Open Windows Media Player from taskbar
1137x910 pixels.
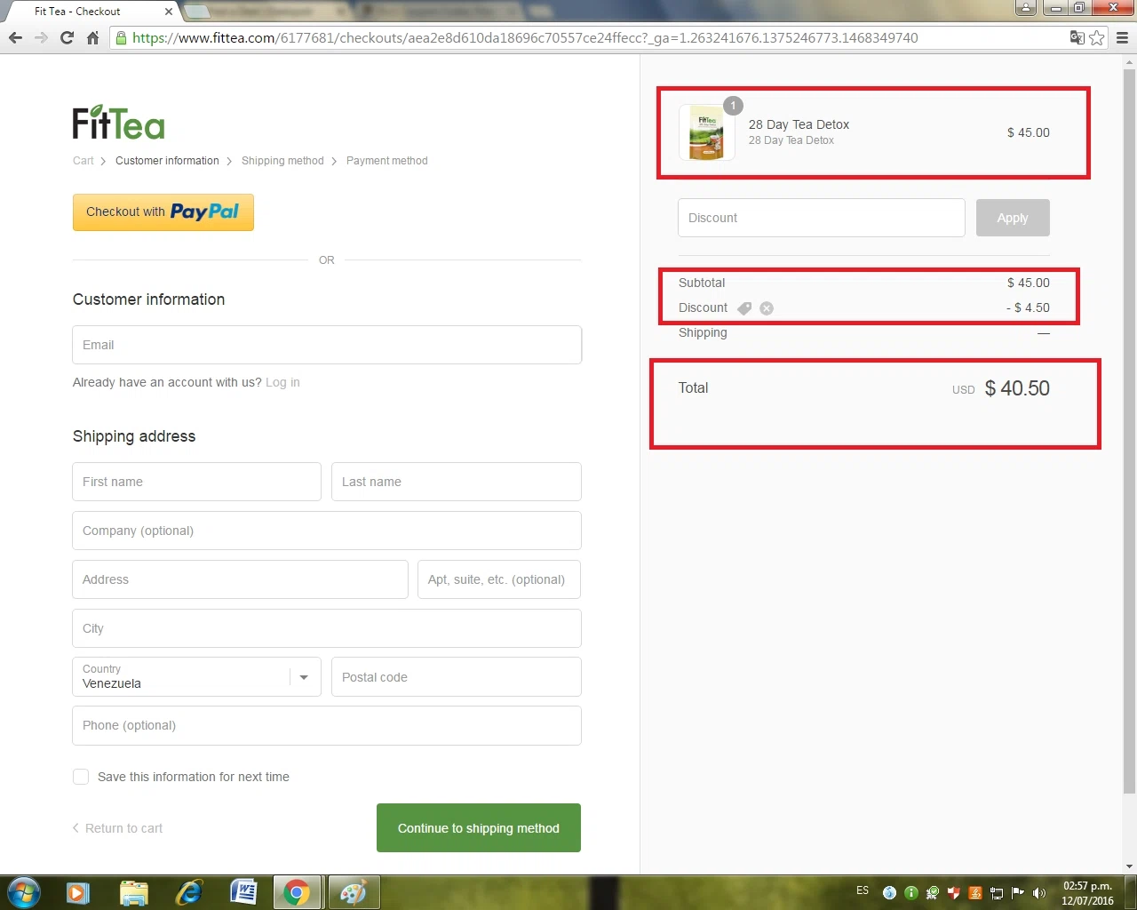(x=77, y=892)
